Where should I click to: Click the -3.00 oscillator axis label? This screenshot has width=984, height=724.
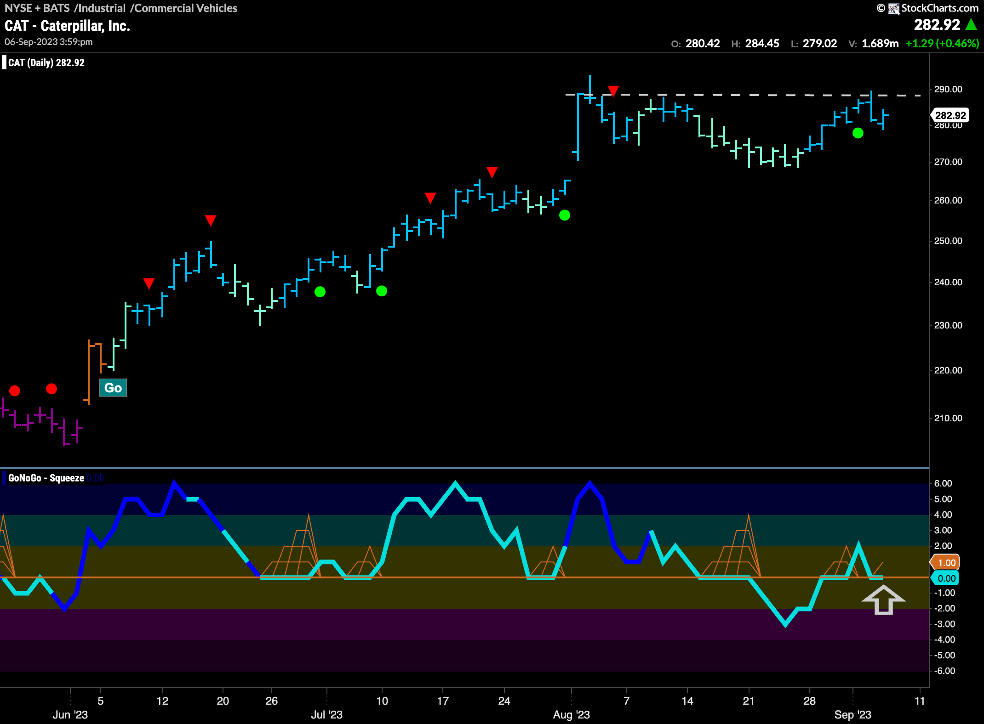click(x=944, y=624)
